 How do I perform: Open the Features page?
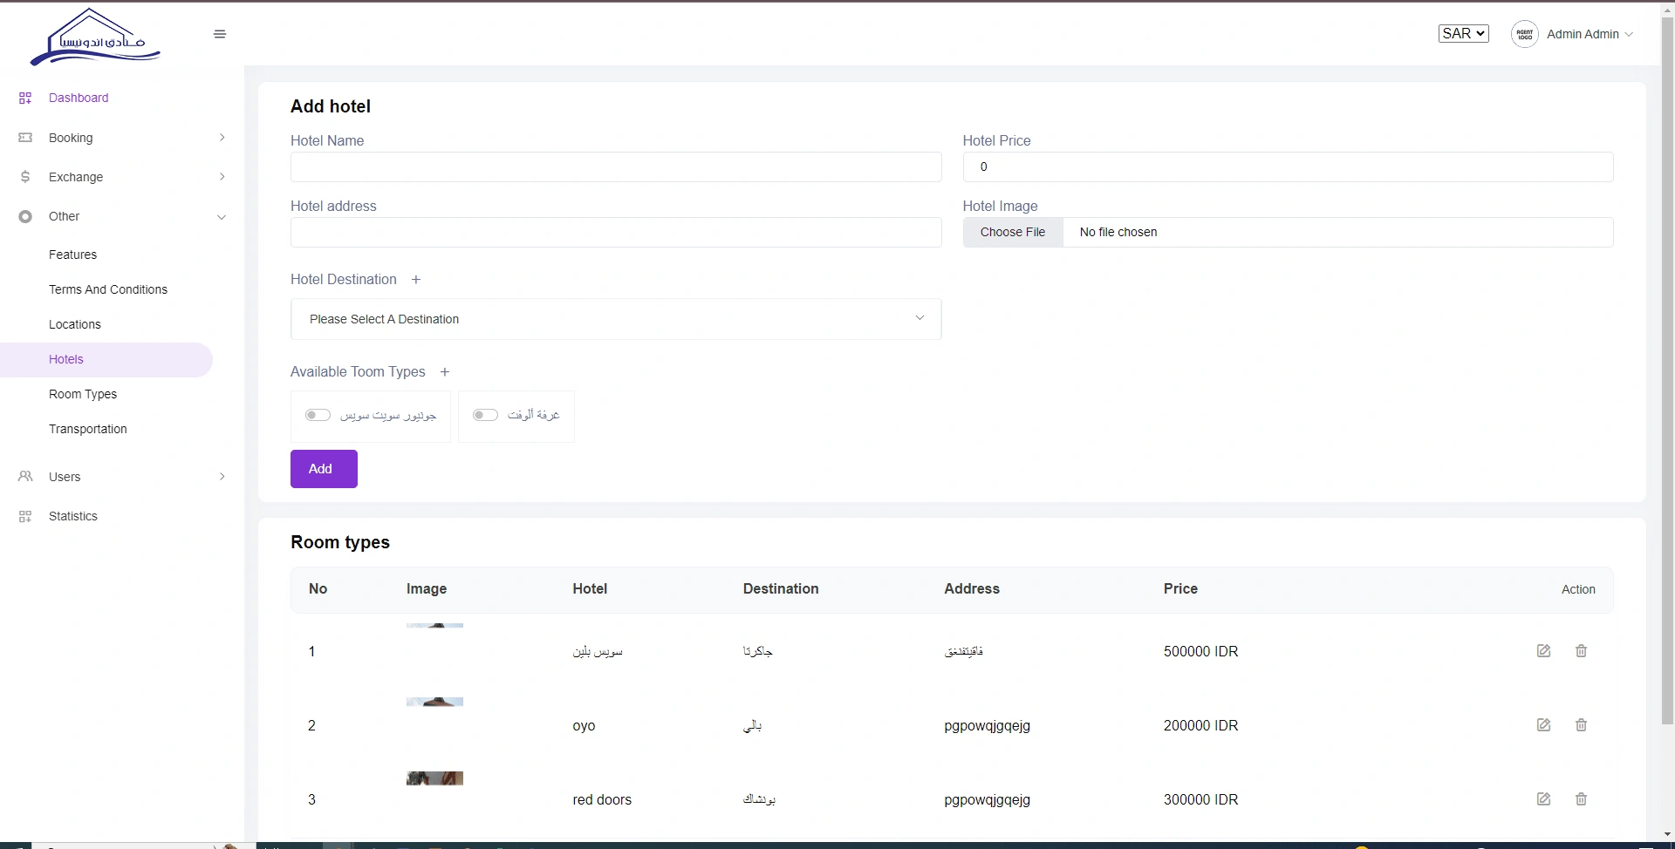click(x=72, y=255)
